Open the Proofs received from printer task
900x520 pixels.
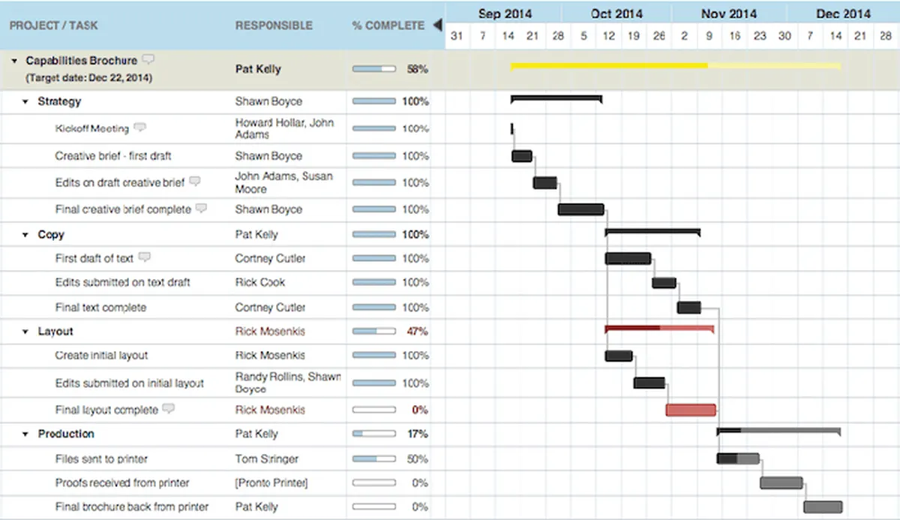[122, 483]
